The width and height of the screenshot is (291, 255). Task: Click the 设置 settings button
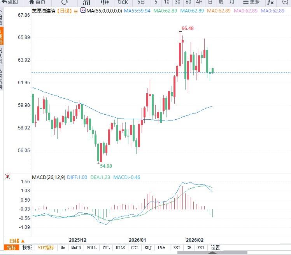[x=215, y=248]
